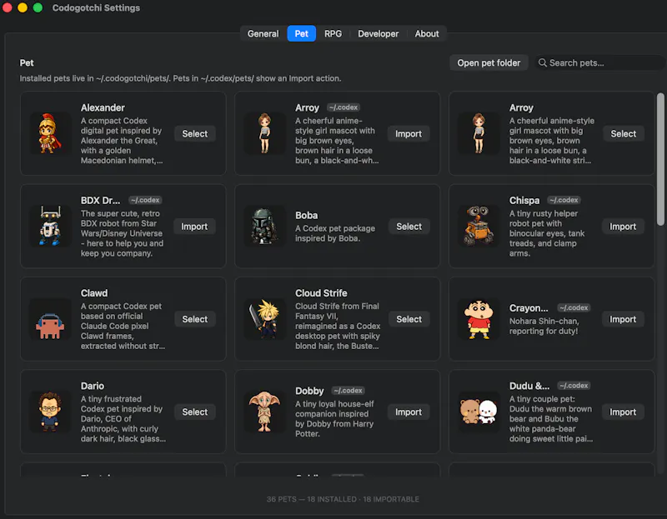Click the ~/.codex tag on Dudu card
This screenshot has height=519, width=667.
[x=574, y=386]
